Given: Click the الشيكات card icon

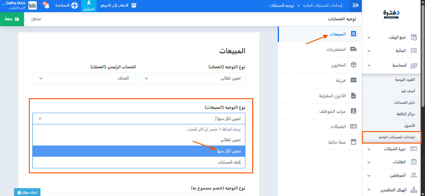Looking at the screenshot, I should click(353, 127).
